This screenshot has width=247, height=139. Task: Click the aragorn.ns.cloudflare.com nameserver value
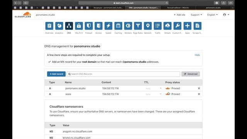point(78,131)
